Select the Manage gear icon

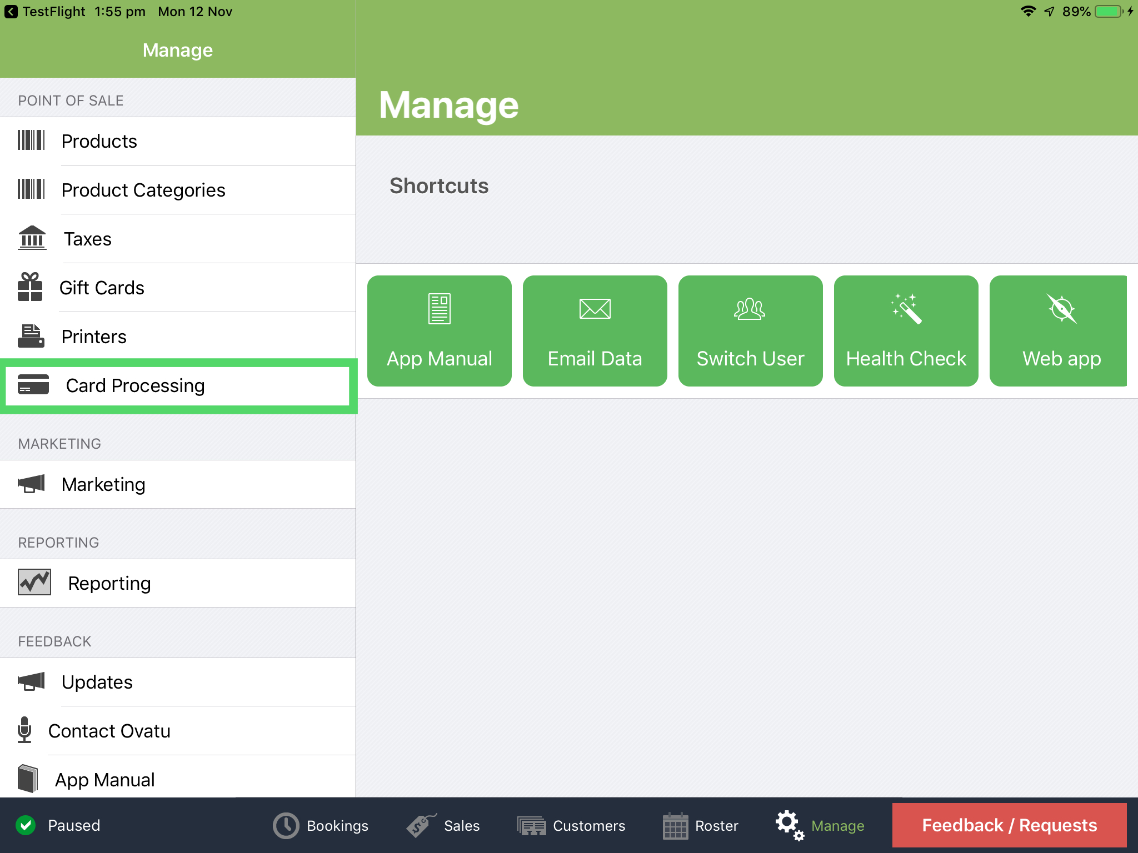pyautogui.click(x=789, y=825)
